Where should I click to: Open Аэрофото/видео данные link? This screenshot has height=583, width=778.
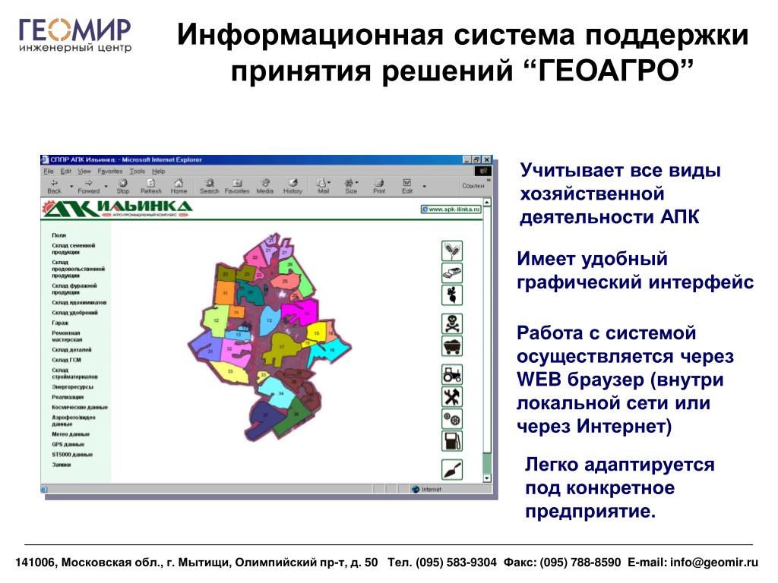(x=74, y=421)
